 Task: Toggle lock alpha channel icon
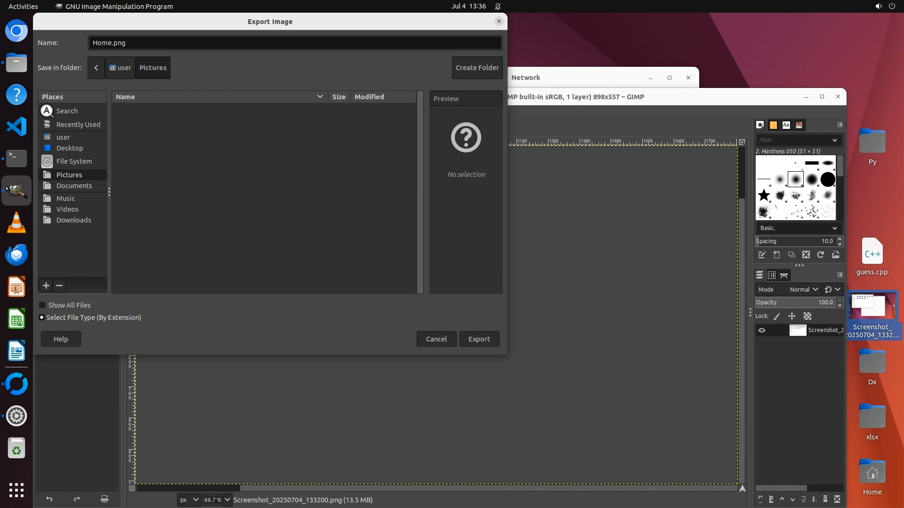[x=807, y=316]
